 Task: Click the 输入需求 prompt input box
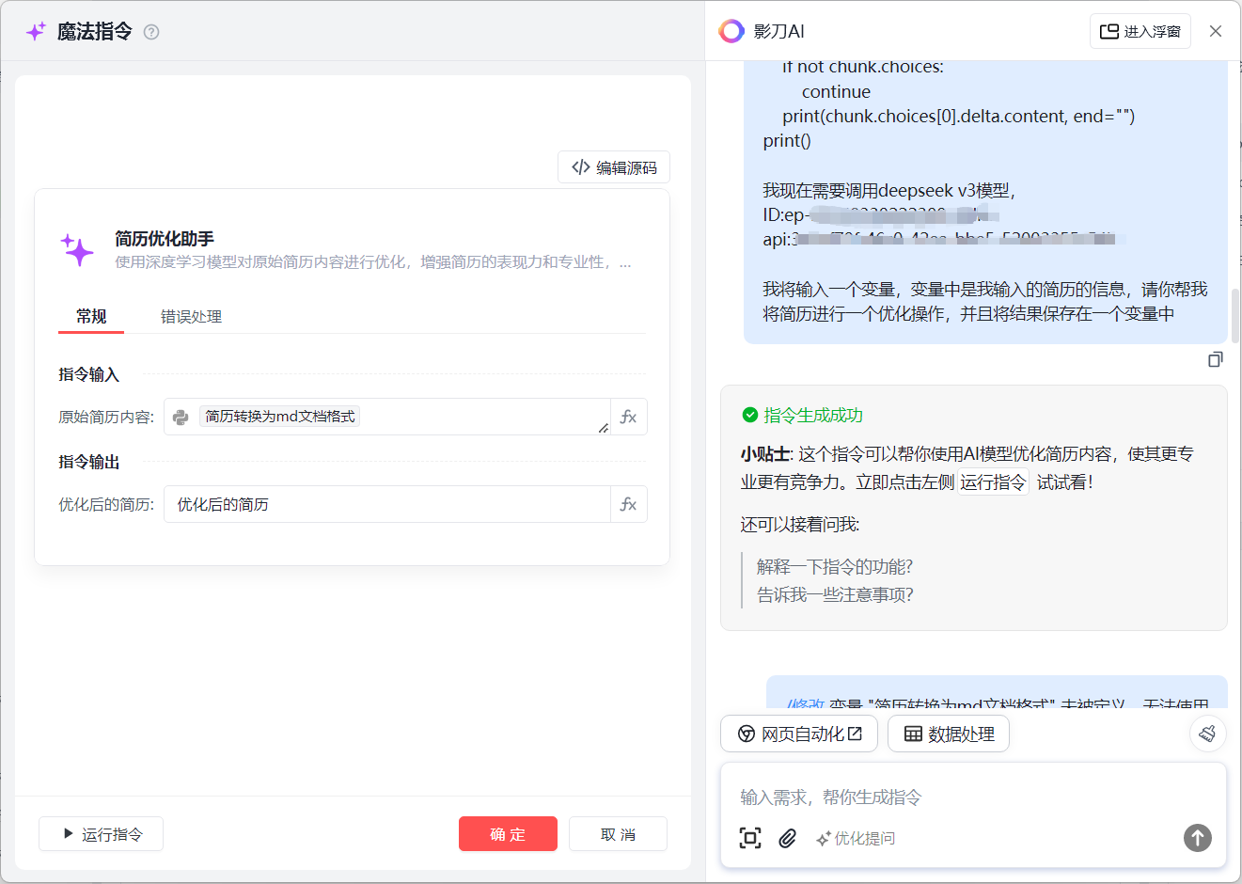tap(973, 797)
